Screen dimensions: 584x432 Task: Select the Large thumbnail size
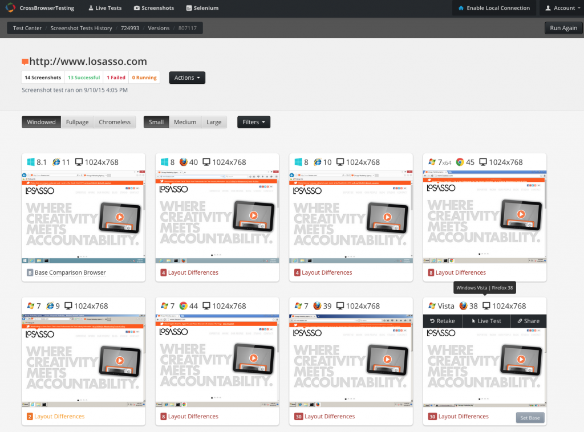click(214, 122)
